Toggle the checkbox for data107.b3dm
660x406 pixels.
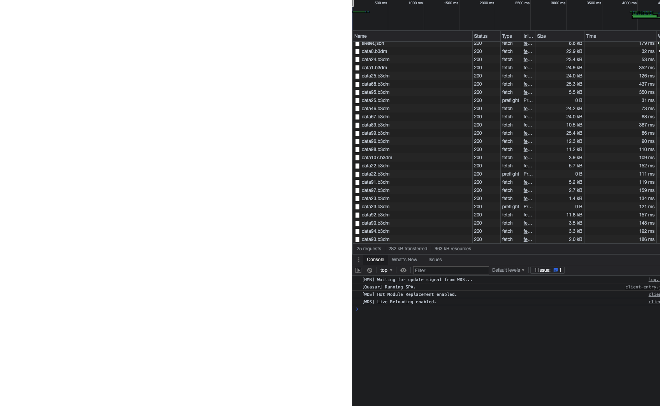coord(357,158)
